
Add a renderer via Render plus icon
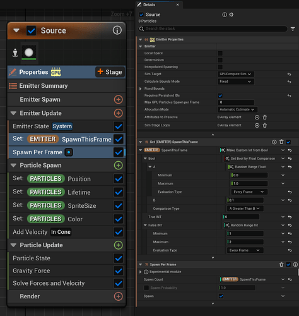[x=119, y=296]
